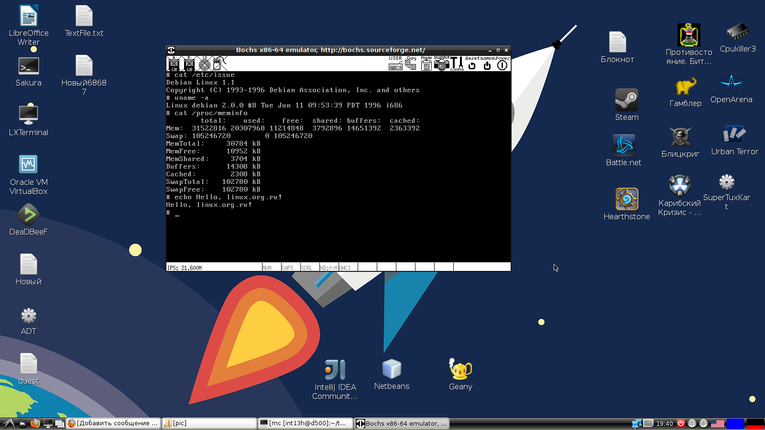Launch Firefox from taskbar quick launch

click(35, 423)
